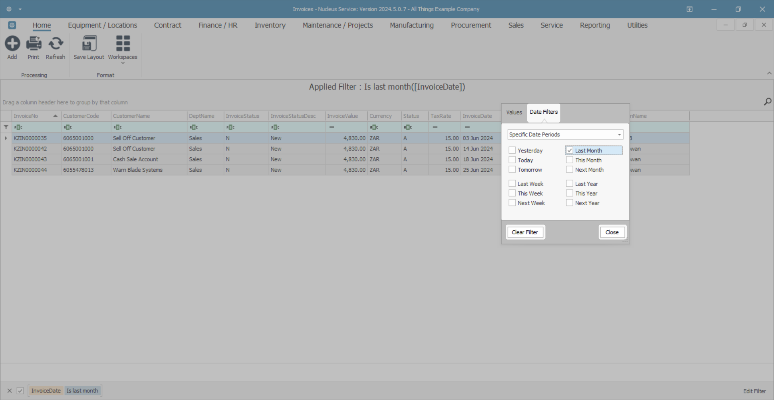Open the Edit Filter editor
The width and height of the screenshot is (774, 400).
tap(755, 391)
